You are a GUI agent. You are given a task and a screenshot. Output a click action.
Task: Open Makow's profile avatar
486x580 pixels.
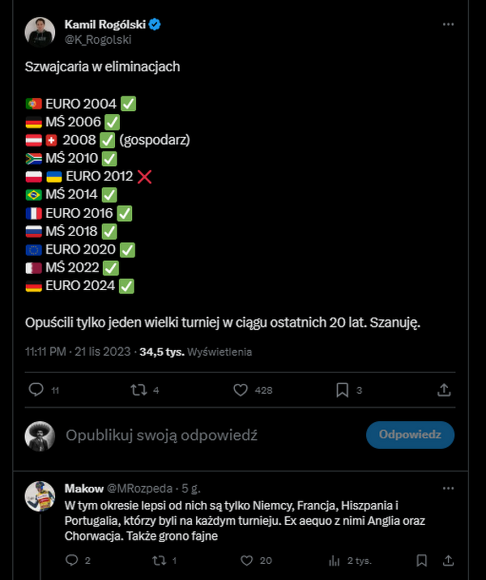click(40, 496)
